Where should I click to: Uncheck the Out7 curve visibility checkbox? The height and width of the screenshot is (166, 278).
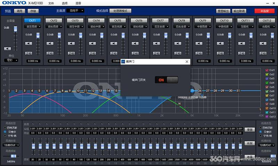tap(267, 95)
